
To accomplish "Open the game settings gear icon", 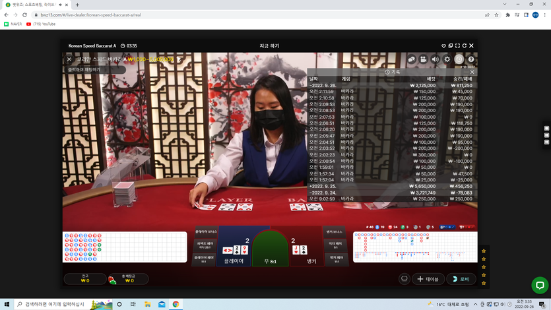I will point(447,59).
